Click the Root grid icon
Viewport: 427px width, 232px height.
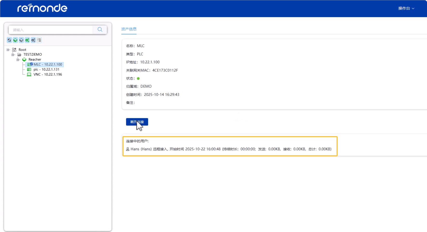(14, 50)
